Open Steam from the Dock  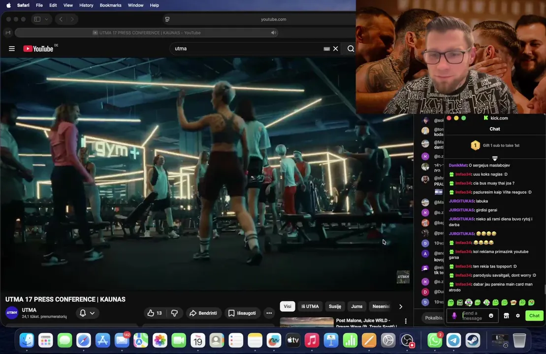(x=473, y=340)
